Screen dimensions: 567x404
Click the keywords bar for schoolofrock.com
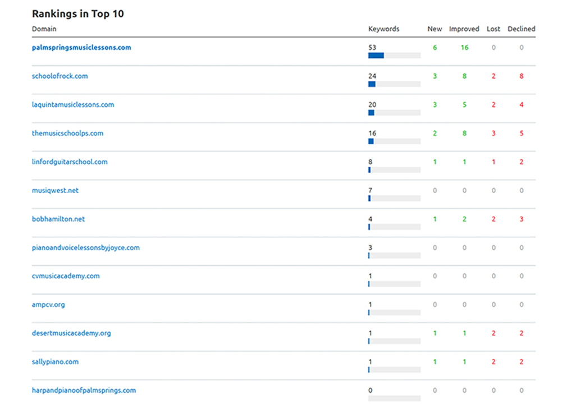[x=395, y=84]
